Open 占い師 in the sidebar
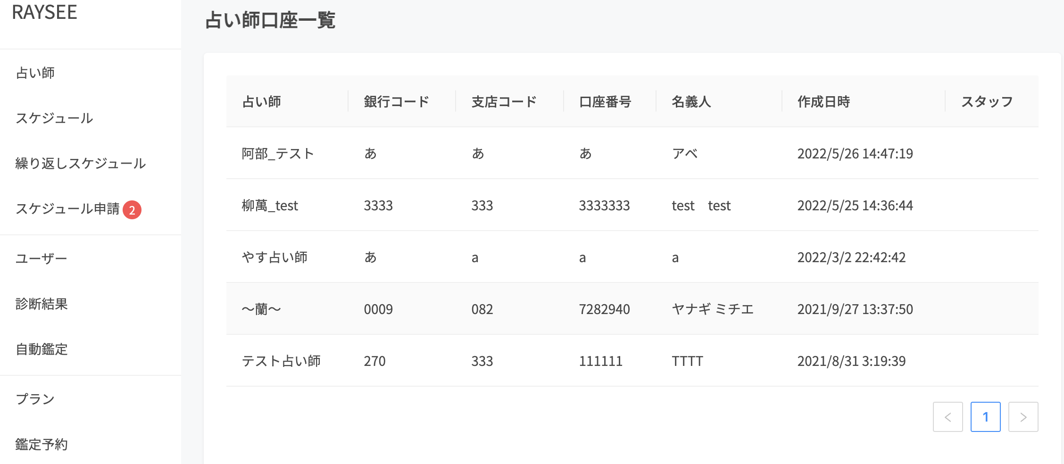The width and height of the screenshot is (1064, 464). coord(35,73)
